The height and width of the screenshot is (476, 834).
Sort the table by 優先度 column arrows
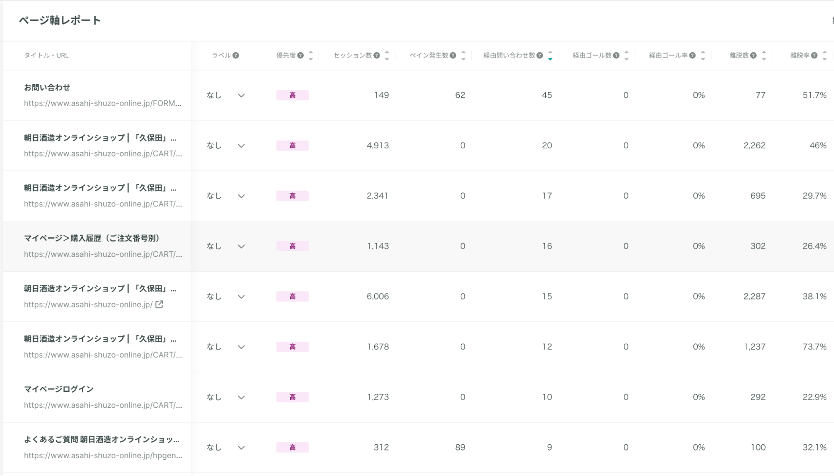click(310, 55)
